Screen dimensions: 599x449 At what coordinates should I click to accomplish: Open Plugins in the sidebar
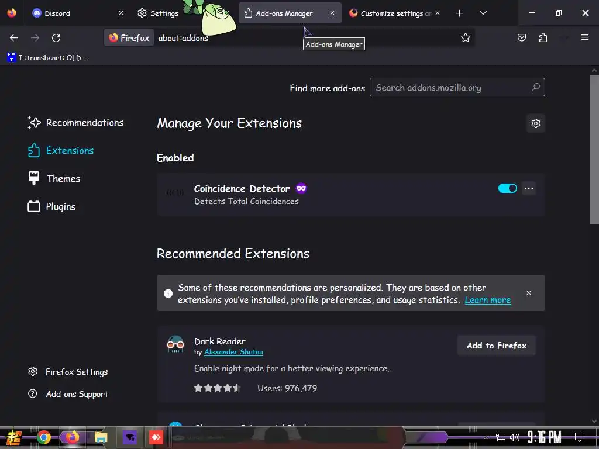[51, 206]
